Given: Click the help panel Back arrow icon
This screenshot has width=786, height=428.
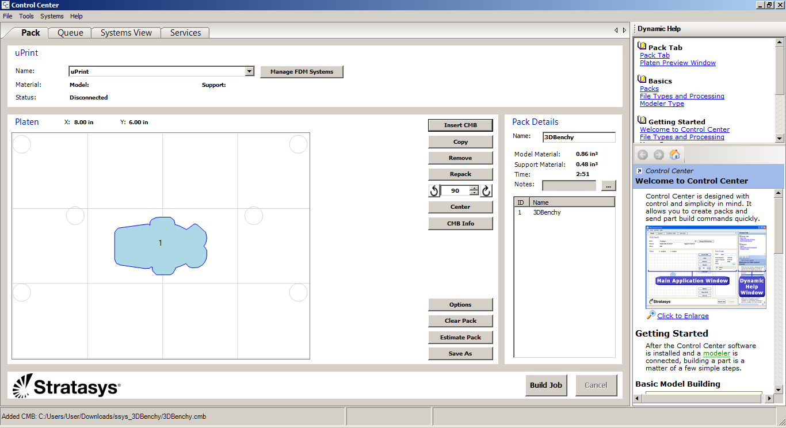Looking at the screenshot, I should tap(643, 155).
